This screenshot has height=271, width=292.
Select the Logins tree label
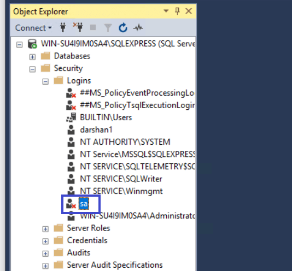point(79,81)
